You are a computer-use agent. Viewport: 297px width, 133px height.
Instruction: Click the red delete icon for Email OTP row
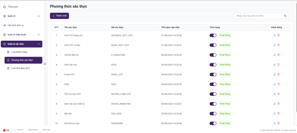[279, 74]
